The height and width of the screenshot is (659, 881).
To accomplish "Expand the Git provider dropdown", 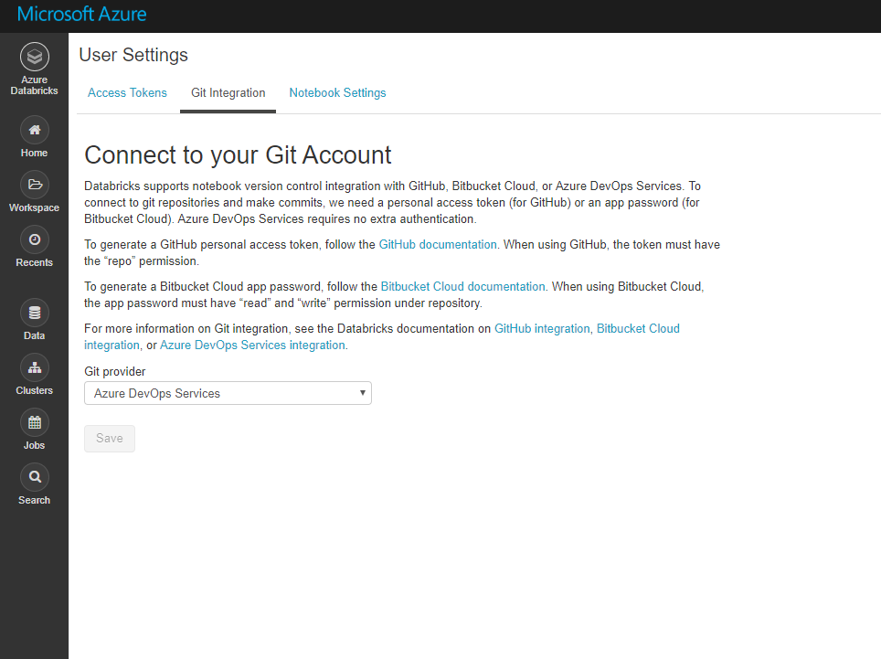I will (228, 393).
